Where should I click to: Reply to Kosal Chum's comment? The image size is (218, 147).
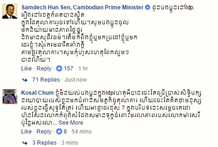point(44,132)
